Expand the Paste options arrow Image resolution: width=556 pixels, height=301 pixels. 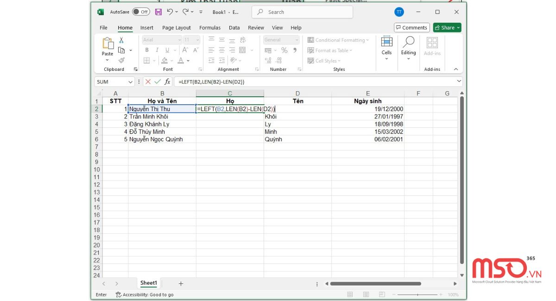click(x=107, y=60)
